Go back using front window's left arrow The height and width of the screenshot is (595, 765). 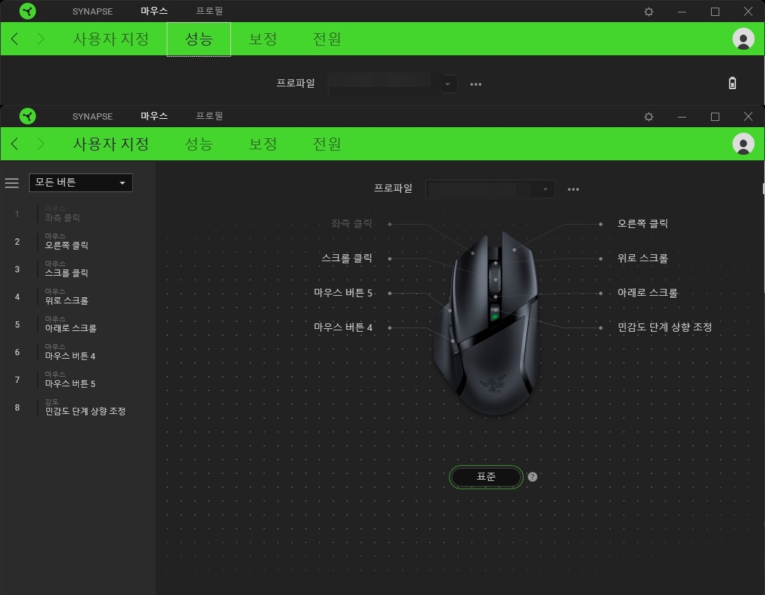point(15,144)
